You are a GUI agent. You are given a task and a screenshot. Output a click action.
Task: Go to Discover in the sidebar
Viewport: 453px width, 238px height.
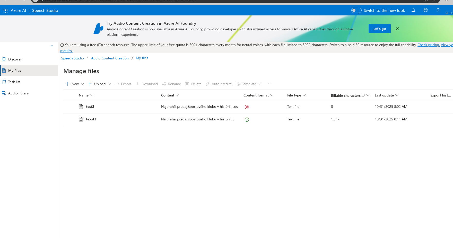[15, 59]
